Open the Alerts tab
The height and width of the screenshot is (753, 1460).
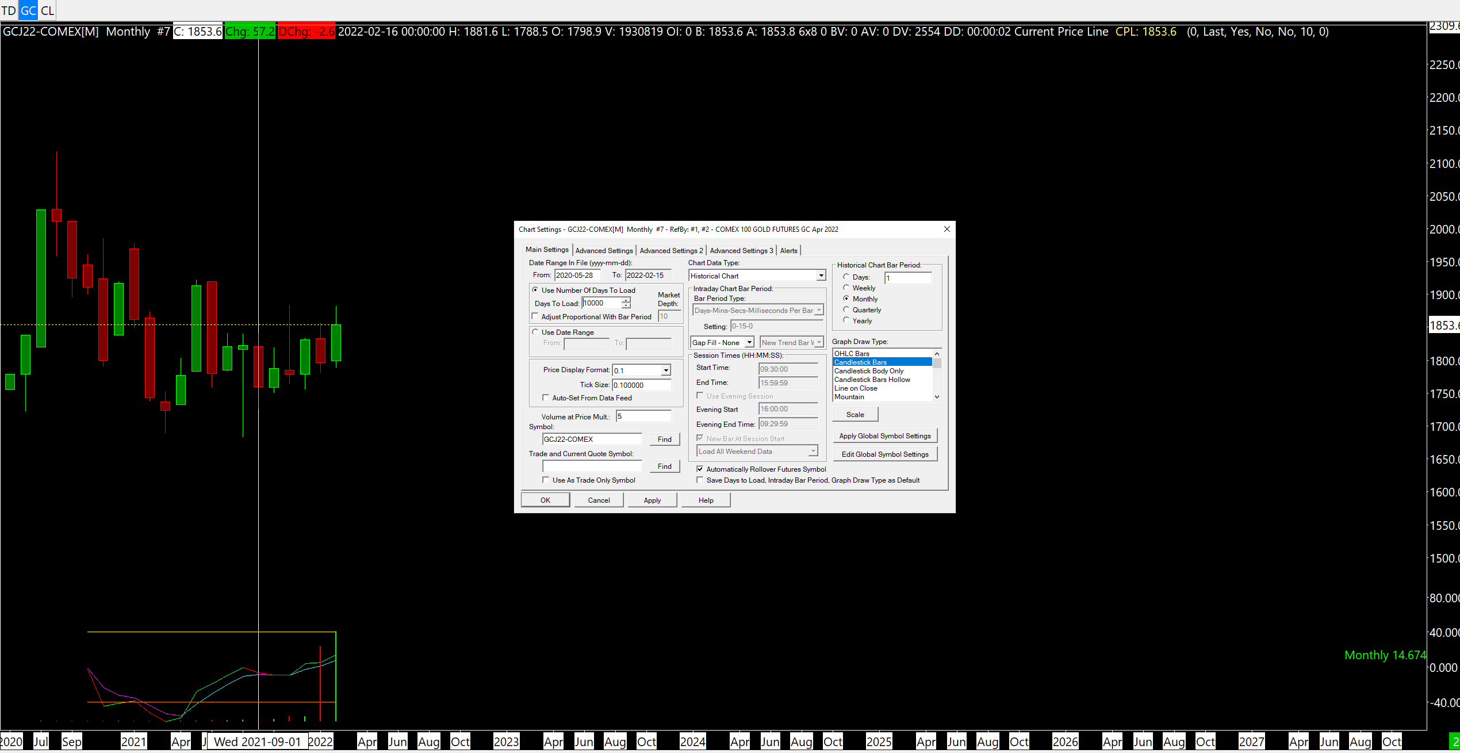(788, 250)
